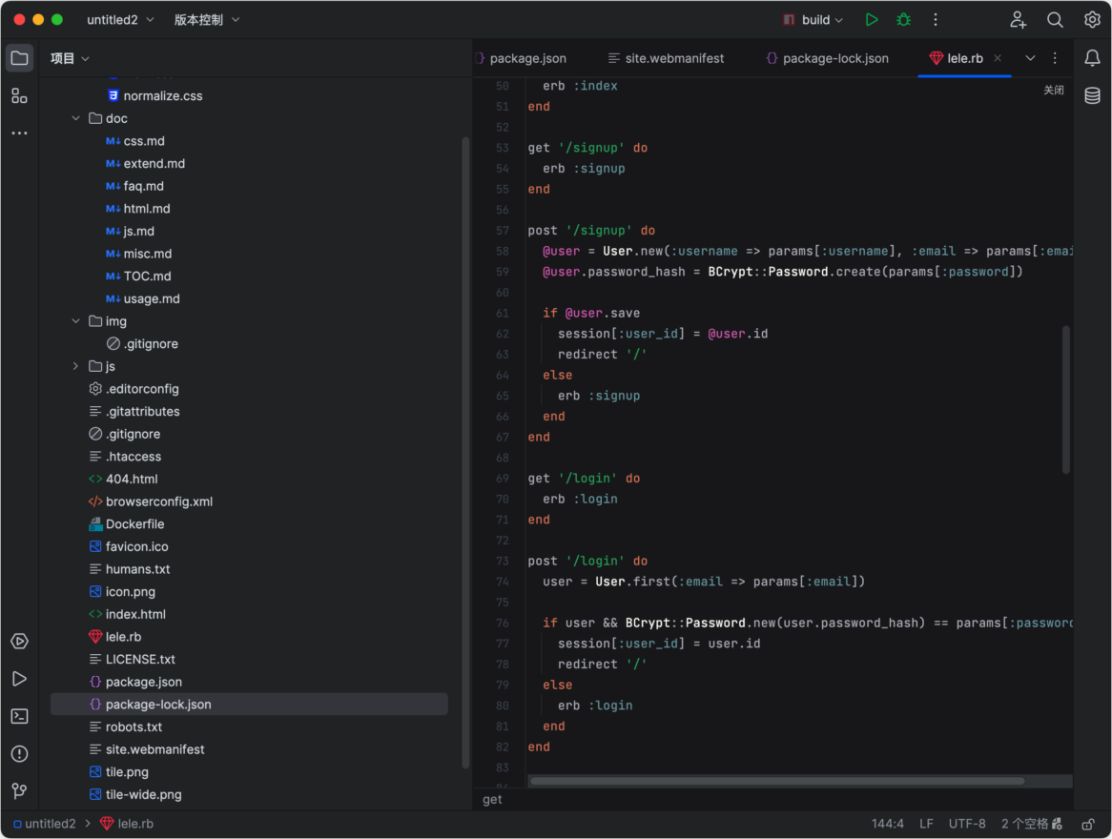Open the Database tool window
This screenshot has height=839, width=1112.
pos(1092,95)
